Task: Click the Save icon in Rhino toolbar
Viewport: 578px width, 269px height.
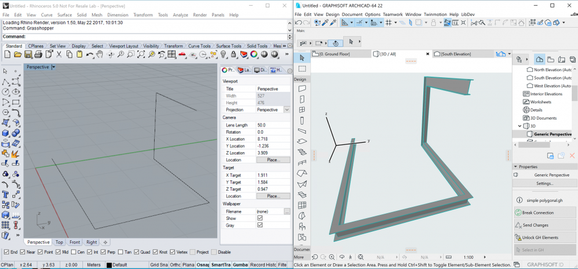Action: 27,54
